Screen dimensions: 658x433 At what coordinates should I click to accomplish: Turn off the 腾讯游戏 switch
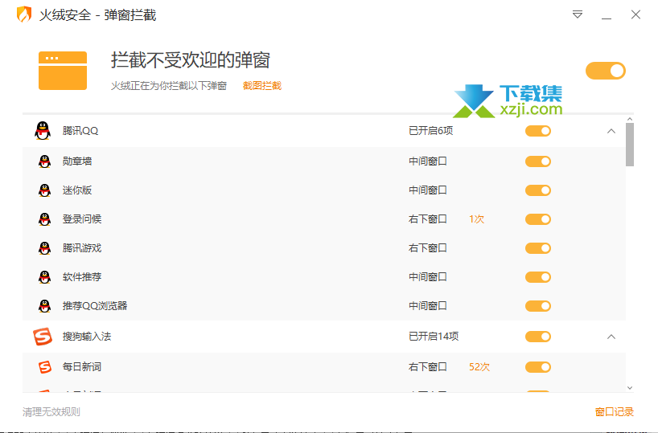pyautogui.click(x=538, y=248)
